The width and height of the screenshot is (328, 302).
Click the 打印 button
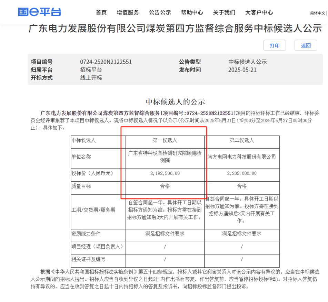point(275,45)
